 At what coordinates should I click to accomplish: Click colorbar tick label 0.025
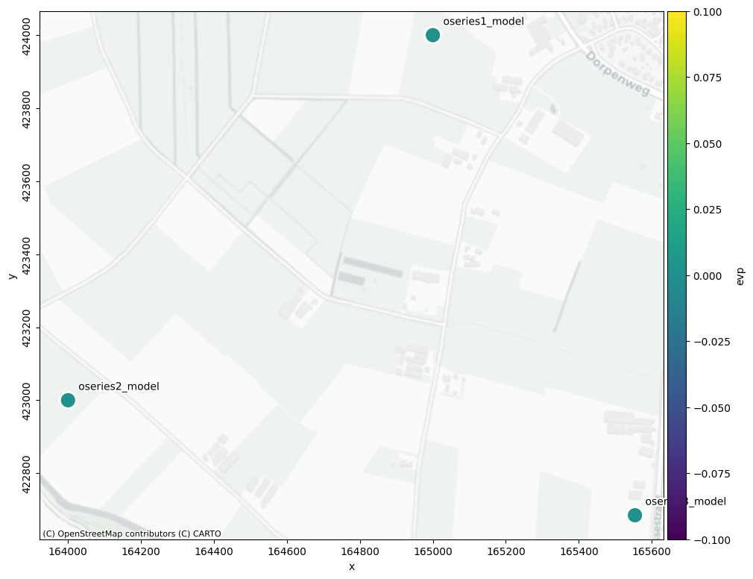pos(708,210)
